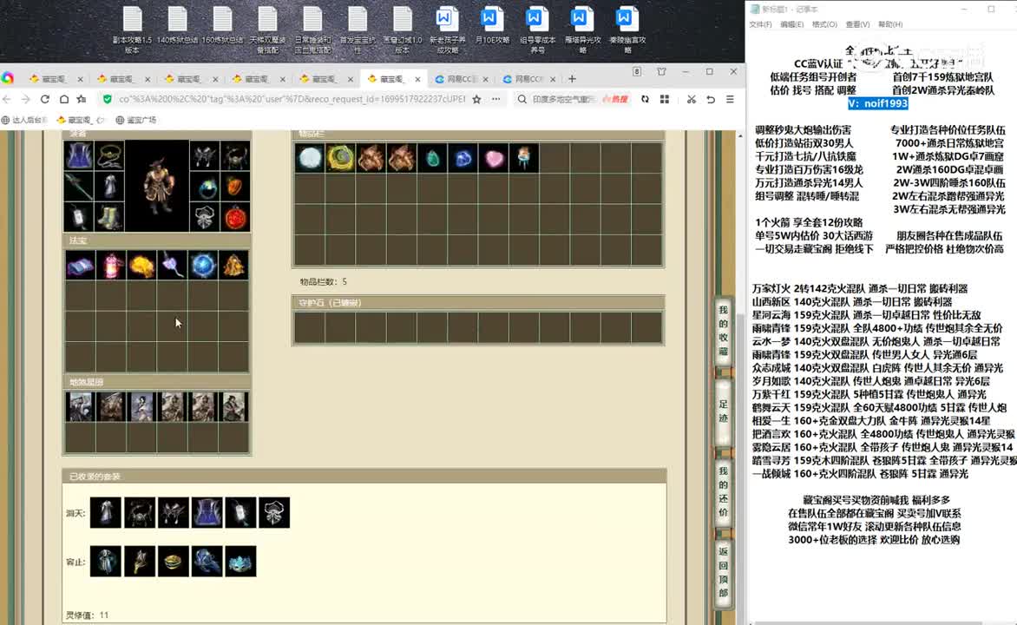Select the blue mask icon ending 容止 row
The image size is (1017, 625).
(x=240, y=562)
